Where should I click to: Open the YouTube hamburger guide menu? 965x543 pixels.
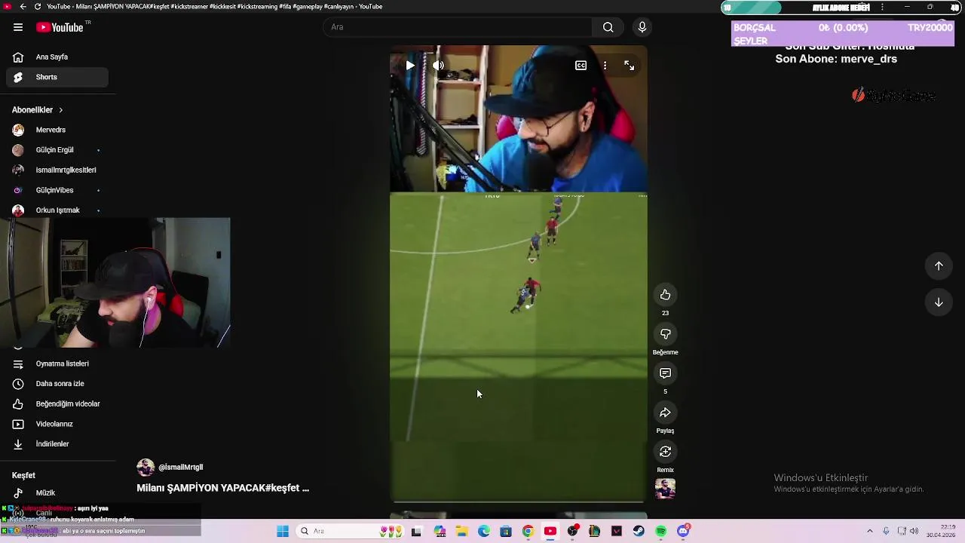click(18, 27)
